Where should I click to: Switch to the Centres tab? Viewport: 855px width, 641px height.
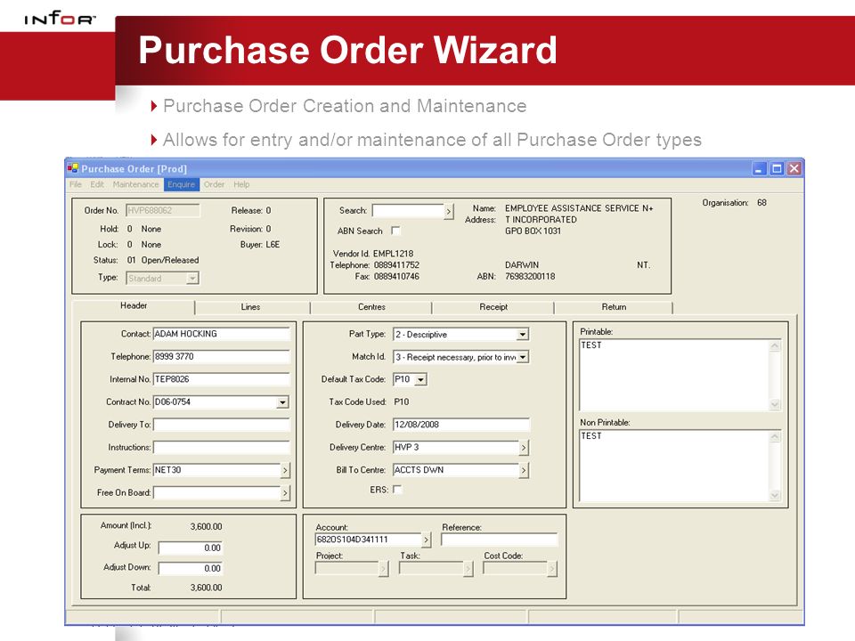[372, 307]
